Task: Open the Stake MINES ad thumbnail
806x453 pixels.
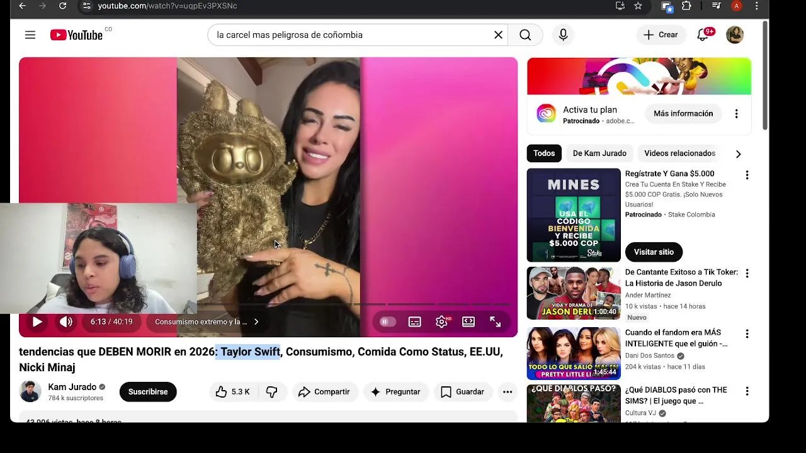Action: point(574,215)
